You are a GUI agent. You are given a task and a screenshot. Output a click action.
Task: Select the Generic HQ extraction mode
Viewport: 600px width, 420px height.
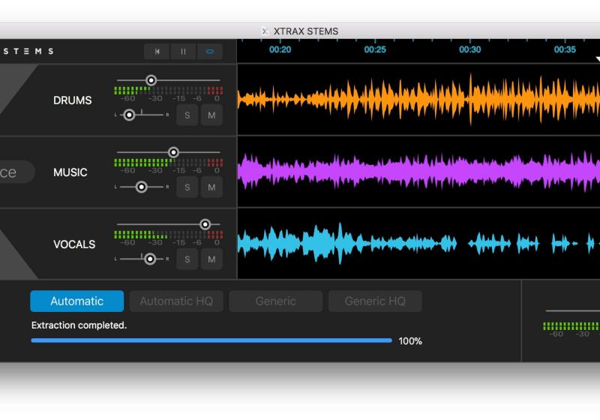[375, 301]
